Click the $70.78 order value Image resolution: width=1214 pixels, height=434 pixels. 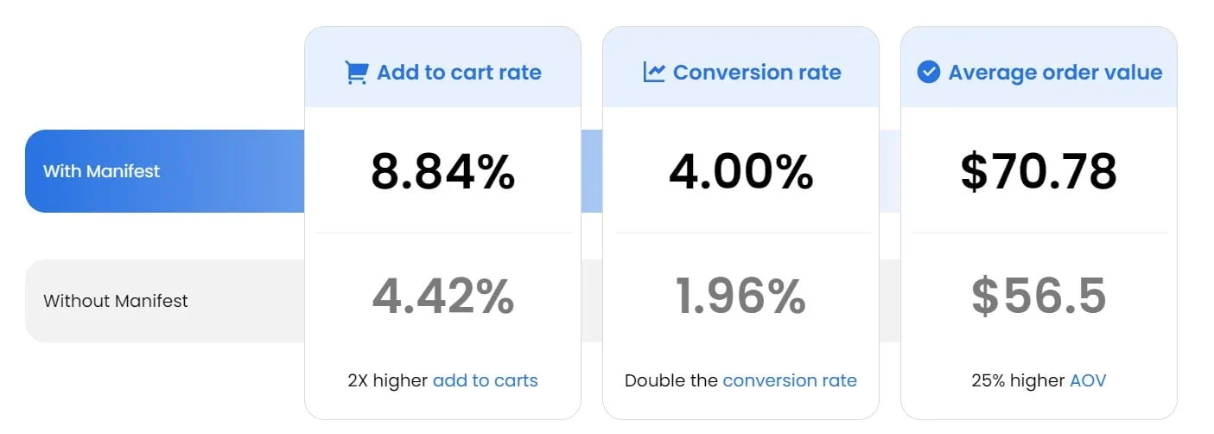[1039, 171]
